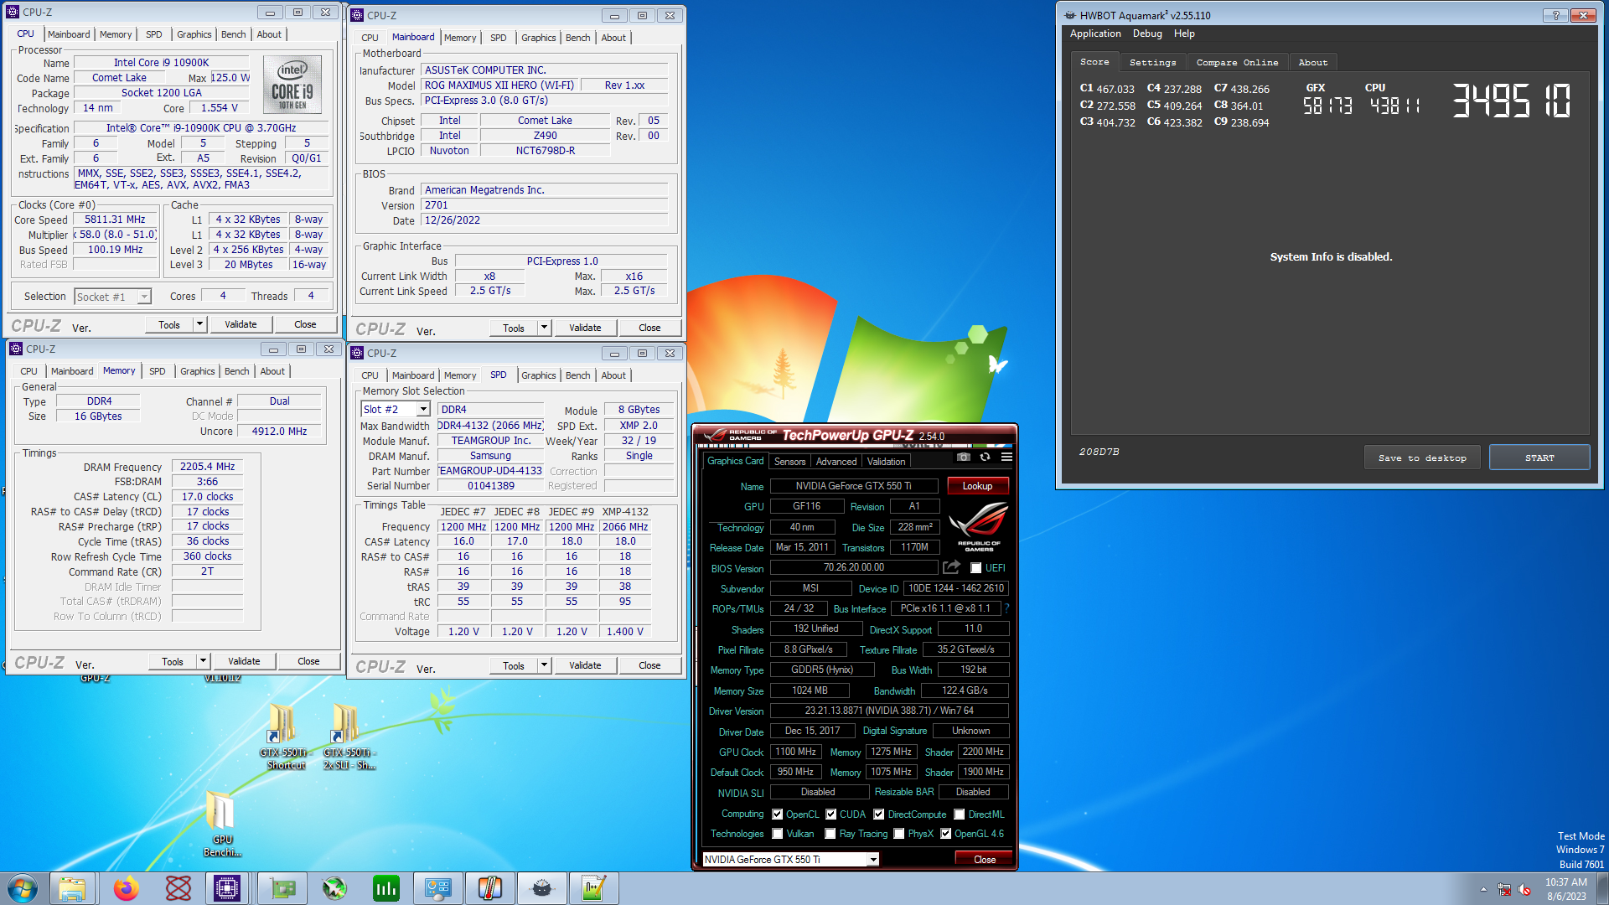Image resolution: width=1609 pixels, height=905 pixels.
Task: Open the control panel icon in taskbar
Action: coord(438,888)
